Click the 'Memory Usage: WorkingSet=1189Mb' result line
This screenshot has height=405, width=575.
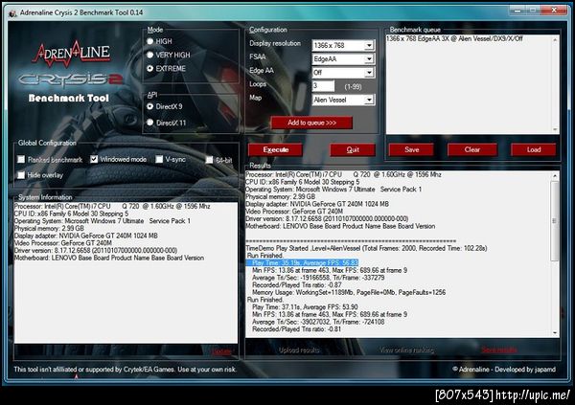click(349, 292)
